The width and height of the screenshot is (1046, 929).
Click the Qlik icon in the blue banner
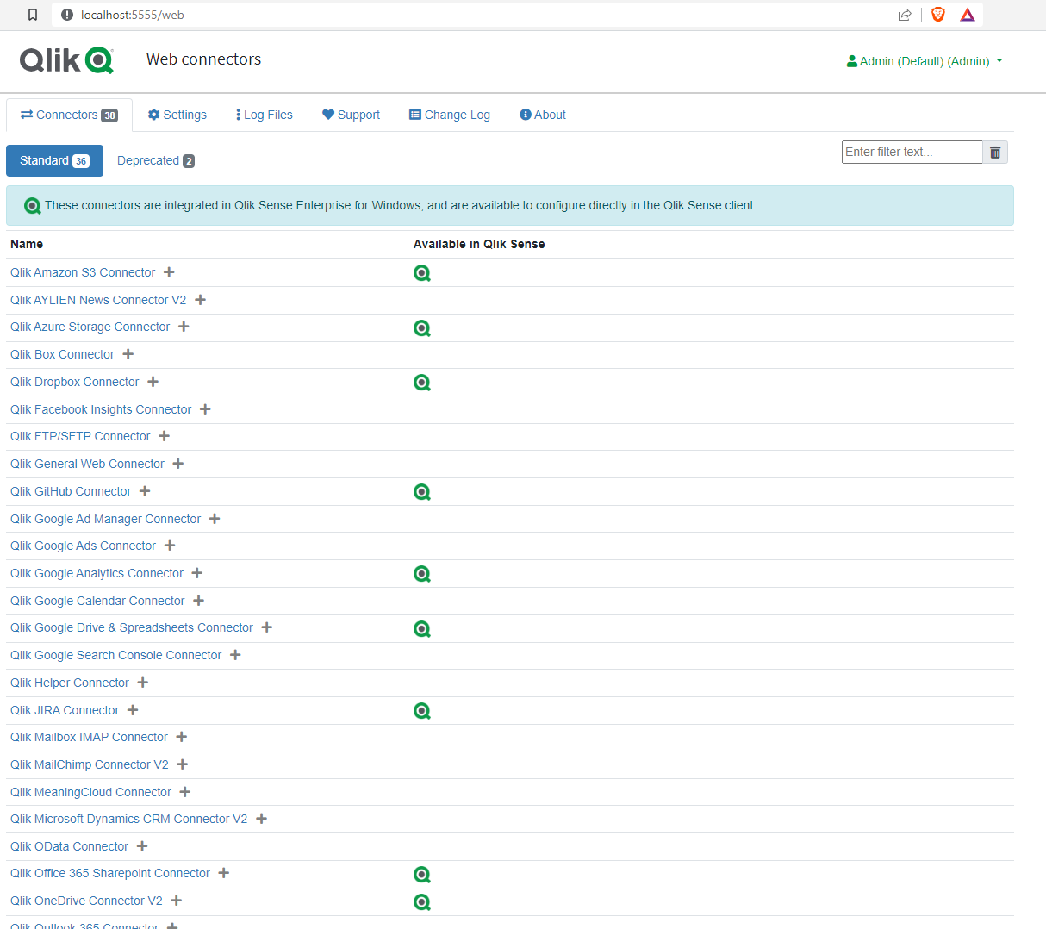32,205
